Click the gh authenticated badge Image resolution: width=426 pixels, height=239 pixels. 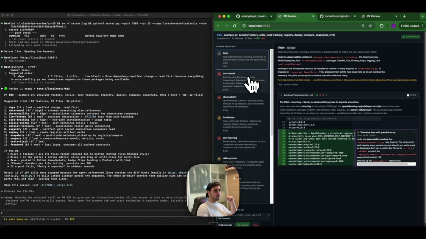tap(410, 37)
